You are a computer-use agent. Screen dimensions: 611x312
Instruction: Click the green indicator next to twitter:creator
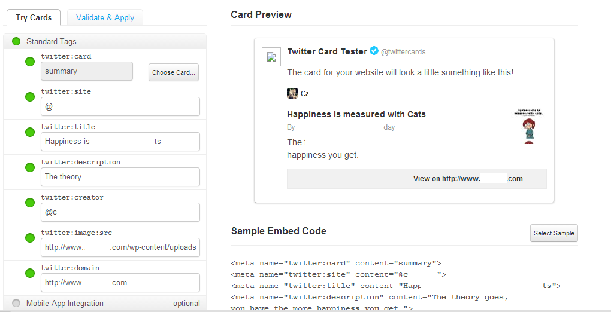pyautogui.click(x=30, y=203)
